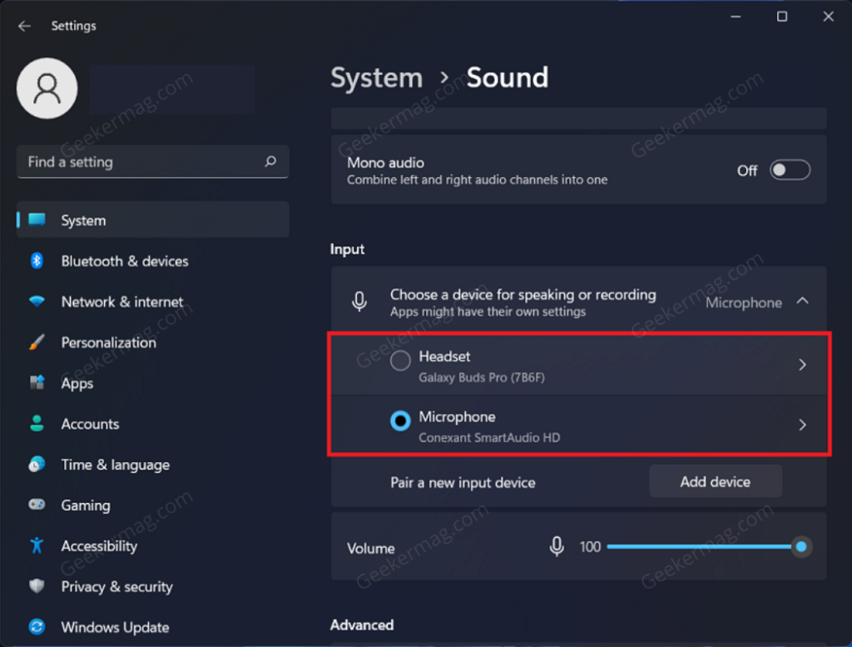The image size is (852, 647).
Task: Close the Settings window
Action: click(x=828, y=17)
